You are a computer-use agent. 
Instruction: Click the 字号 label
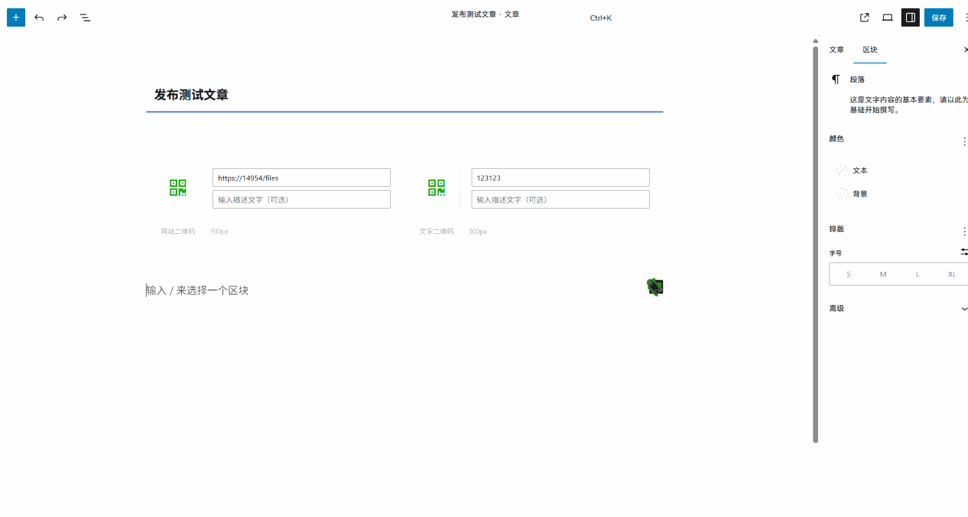(835, 253)
